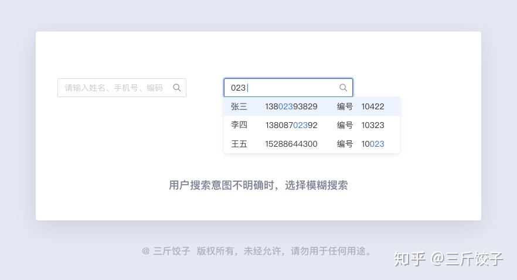Screen dimensions: 517x280
Task: Click the search icon in the 023 search box
Action: click(343, 88)
